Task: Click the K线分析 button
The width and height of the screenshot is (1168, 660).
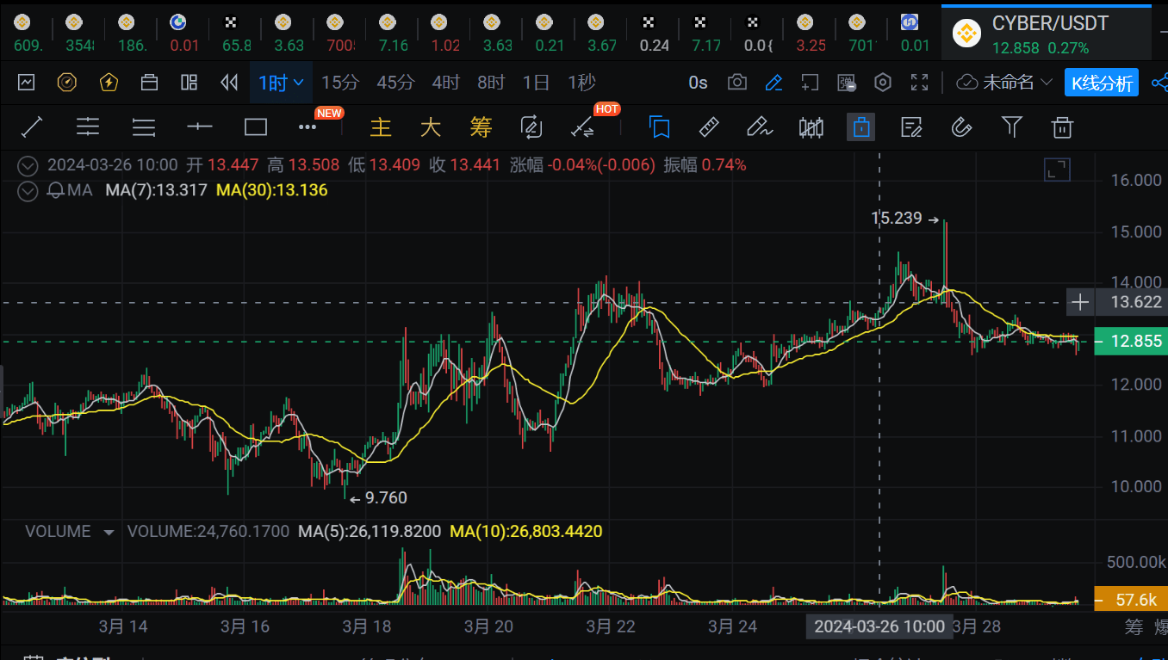Action: [x=1102, y=83]
